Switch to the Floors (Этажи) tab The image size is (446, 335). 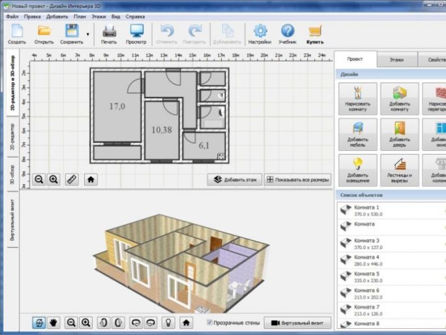[397, 59]
